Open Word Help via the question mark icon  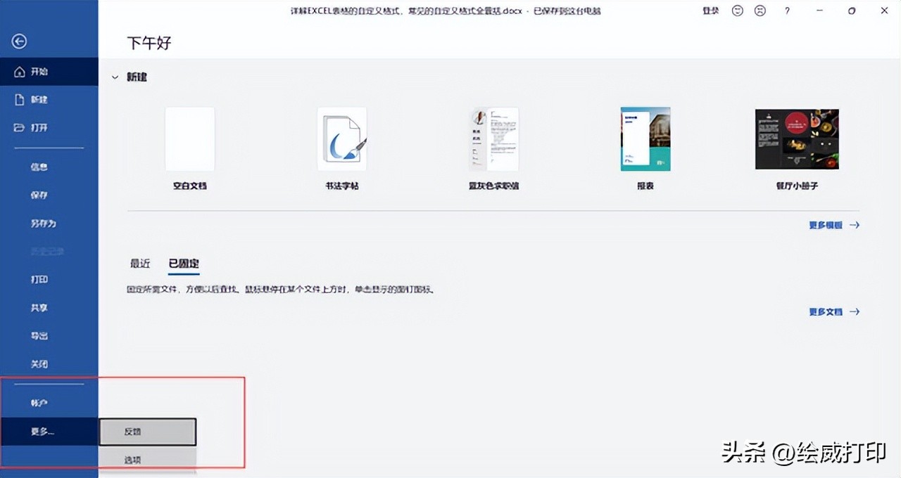click(786, 11)
